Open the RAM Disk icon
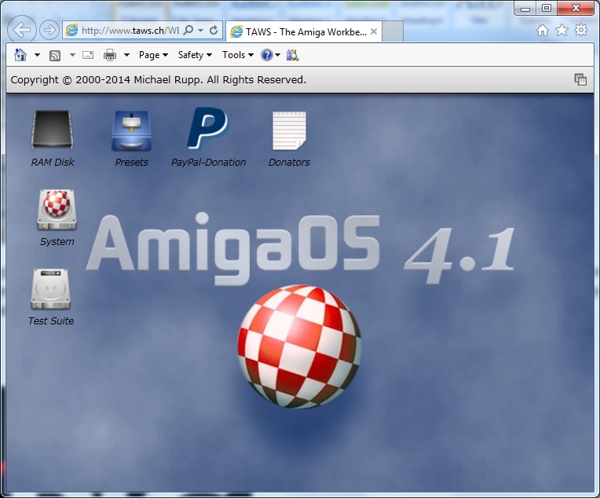Image resolution: width=600 pixels, height=498 pixels. [52, 131]
